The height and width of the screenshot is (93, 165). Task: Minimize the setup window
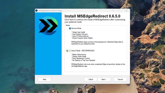113,10
